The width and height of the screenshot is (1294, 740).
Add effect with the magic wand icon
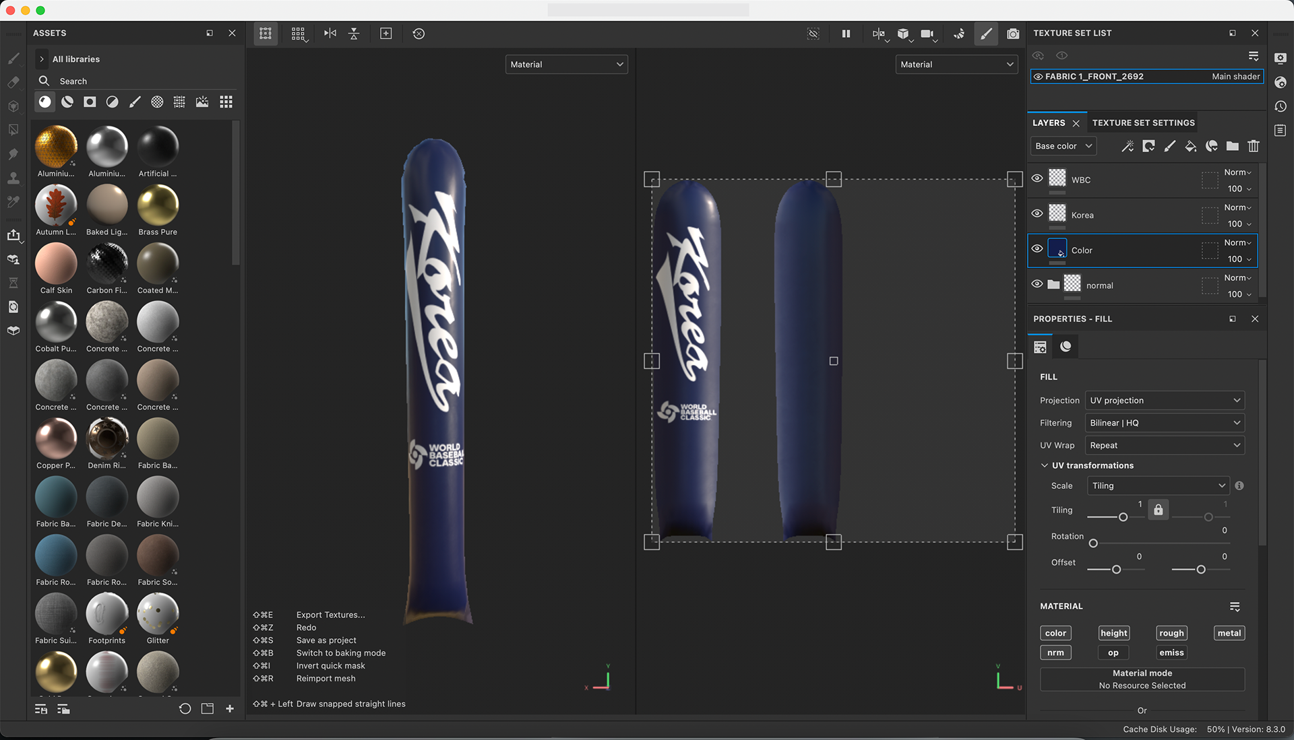pos(1127,146)
